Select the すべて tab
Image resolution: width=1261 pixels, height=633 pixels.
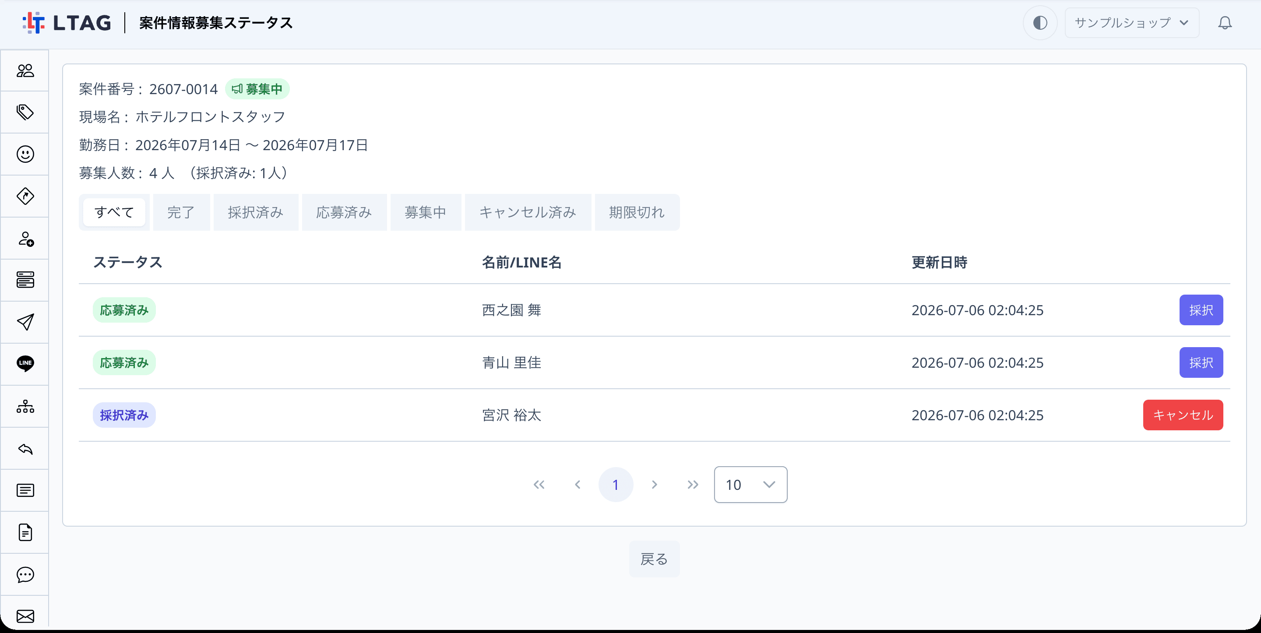[114, 212]
